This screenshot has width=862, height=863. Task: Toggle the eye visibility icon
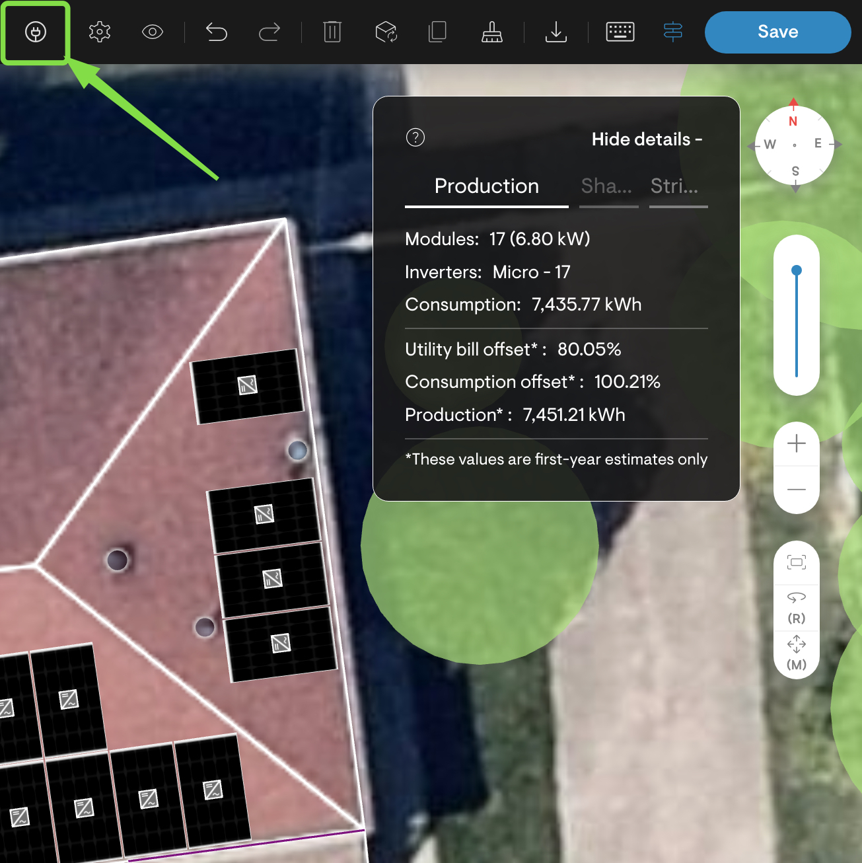[x=153, y=32]
